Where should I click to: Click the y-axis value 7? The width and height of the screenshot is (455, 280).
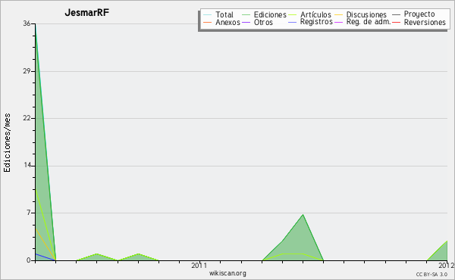click(x=29, y=213)
